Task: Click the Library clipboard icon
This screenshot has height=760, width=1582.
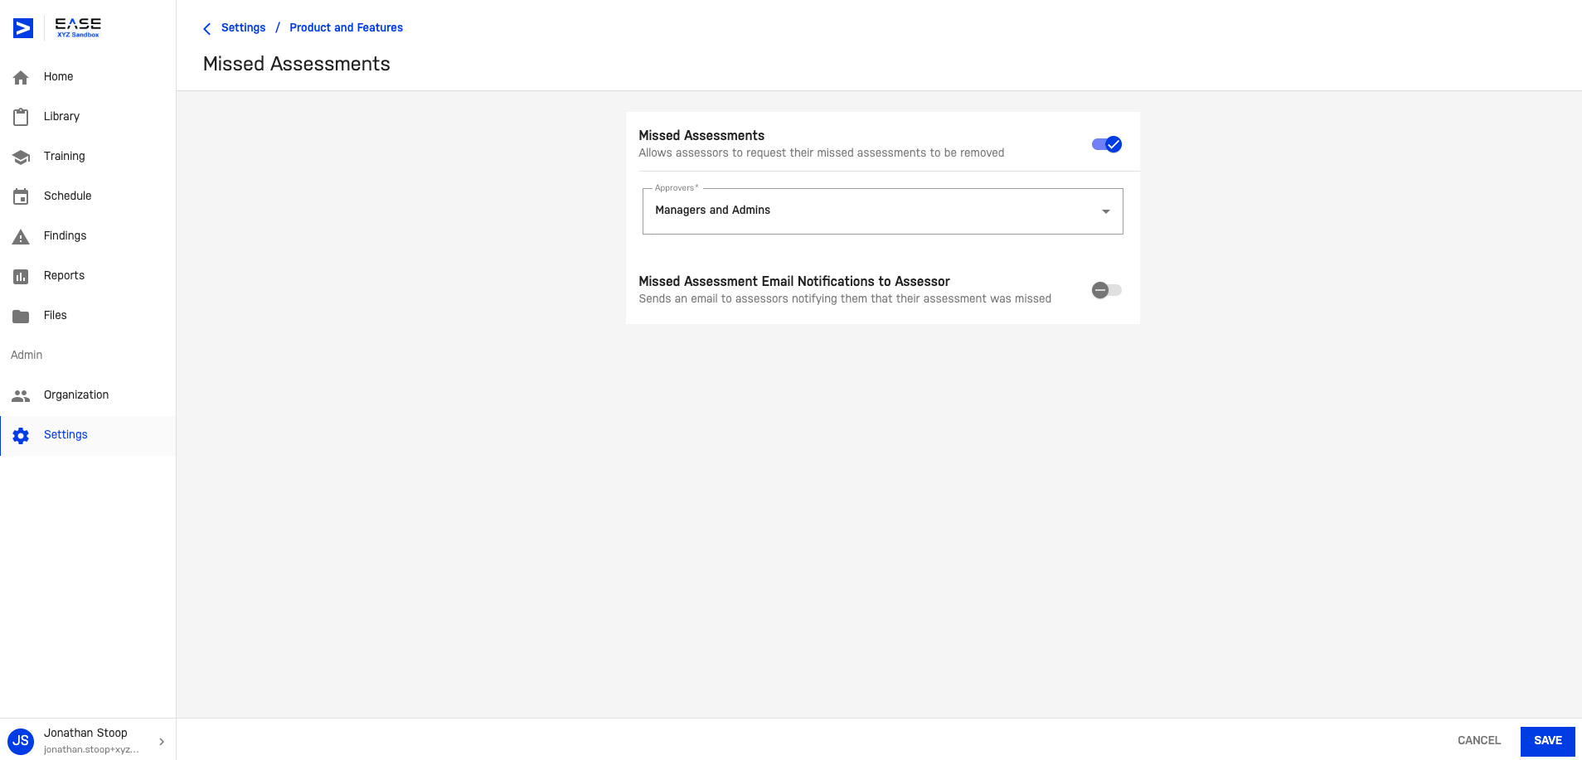Action: 21,117
